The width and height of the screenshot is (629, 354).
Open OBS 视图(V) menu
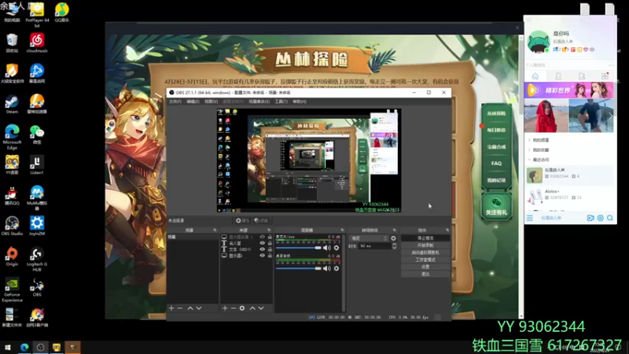click(211, 101)
